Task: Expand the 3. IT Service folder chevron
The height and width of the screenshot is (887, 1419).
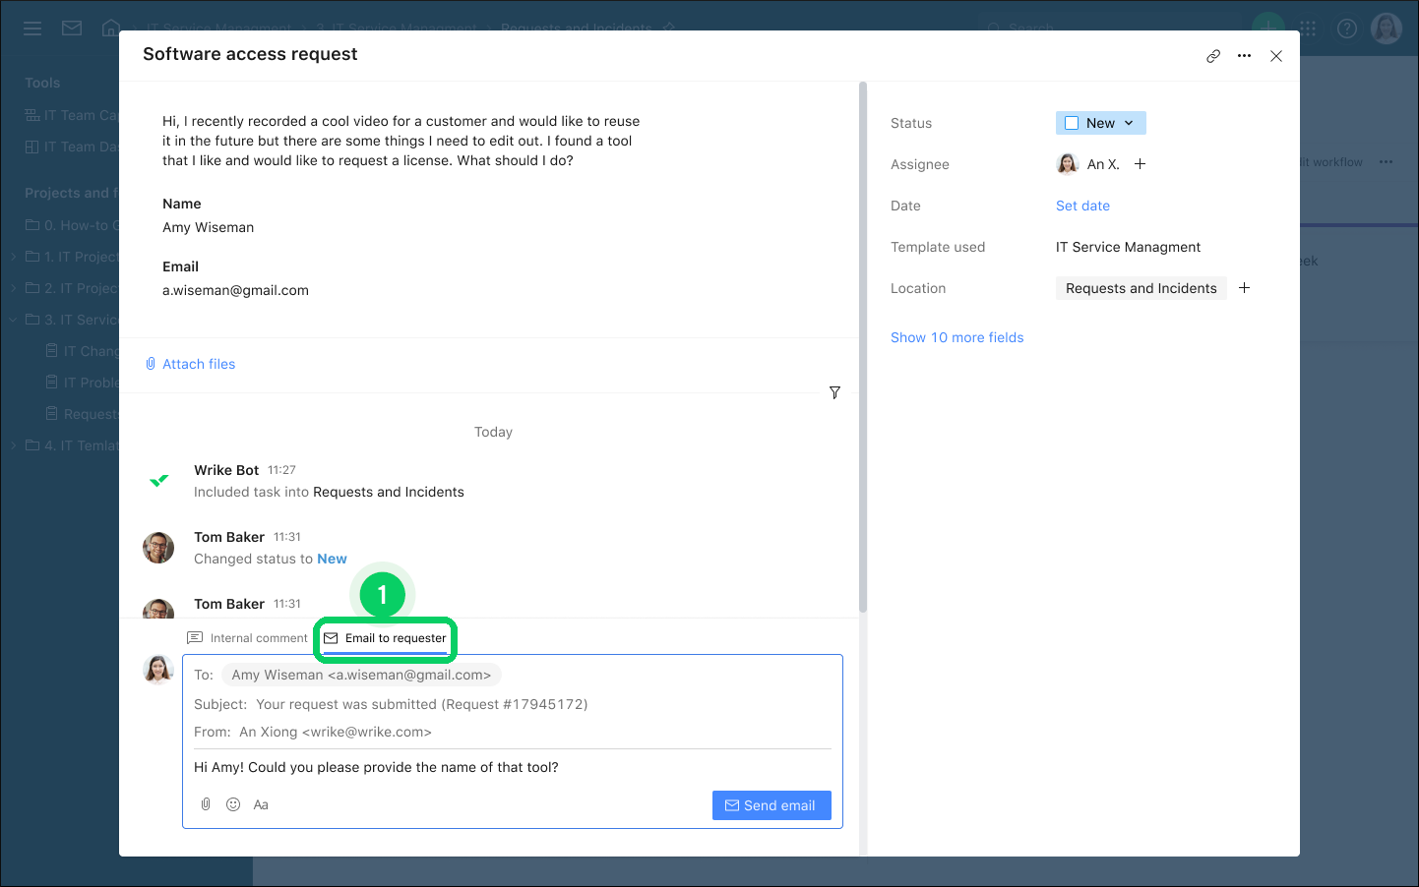Action: pyautogui.click(x=13, y=319)
